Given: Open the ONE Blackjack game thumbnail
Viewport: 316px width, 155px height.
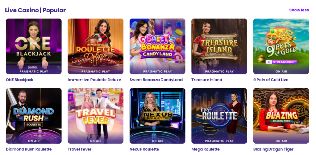Looking at the screenshot, I should click(x=34, y=46).
